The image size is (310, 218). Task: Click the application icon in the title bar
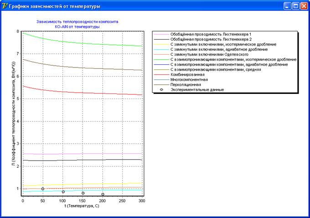point(5,6)
